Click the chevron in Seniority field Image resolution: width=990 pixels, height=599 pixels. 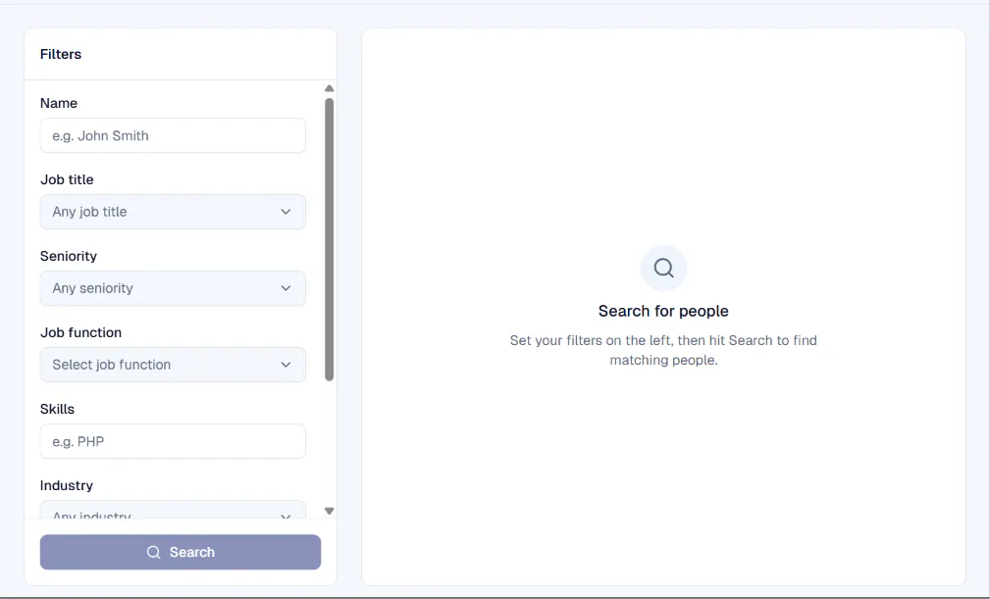click(287, 288)
